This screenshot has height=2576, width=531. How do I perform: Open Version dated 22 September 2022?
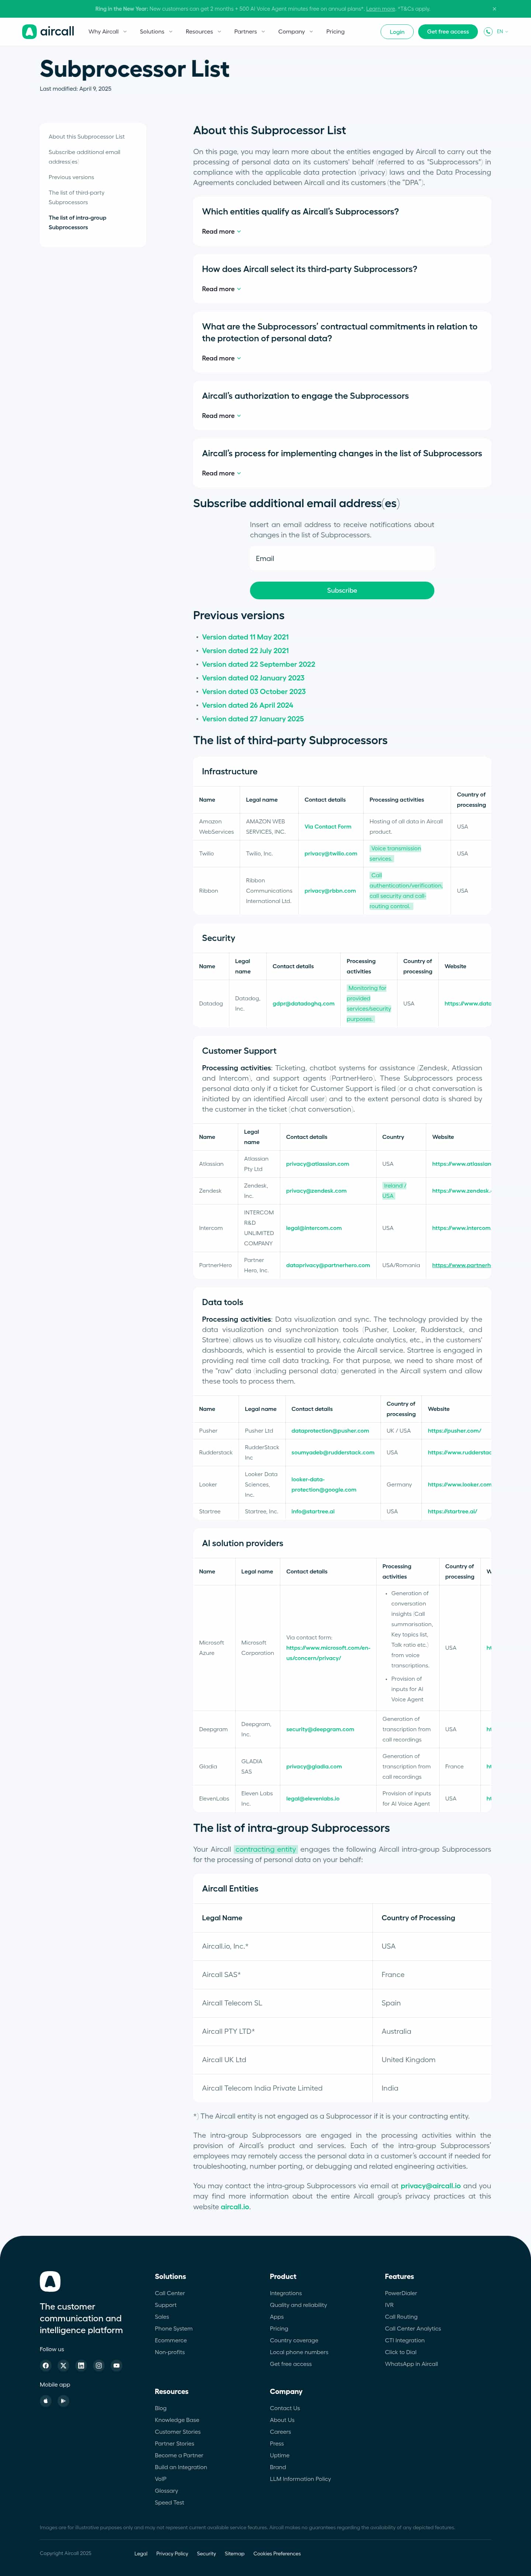pos(258,664)
